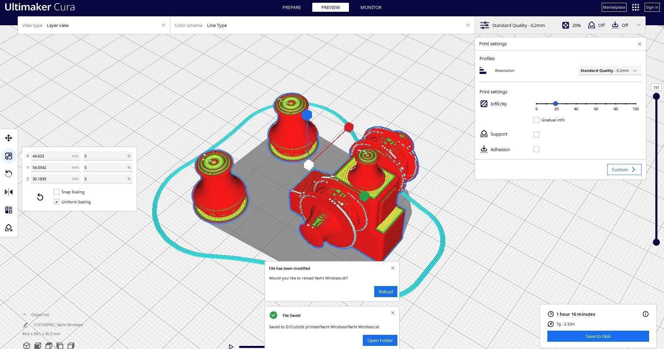The image size is (664, 349).
Task: Click the Y size mm field
Action: (x=55, y=167)
